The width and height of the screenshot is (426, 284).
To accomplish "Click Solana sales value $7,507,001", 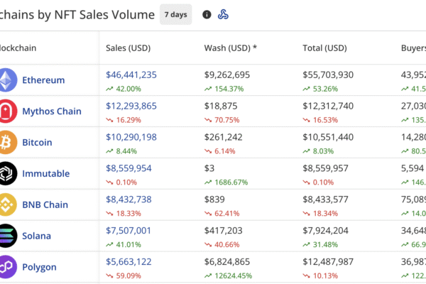I will click(129, 230).
